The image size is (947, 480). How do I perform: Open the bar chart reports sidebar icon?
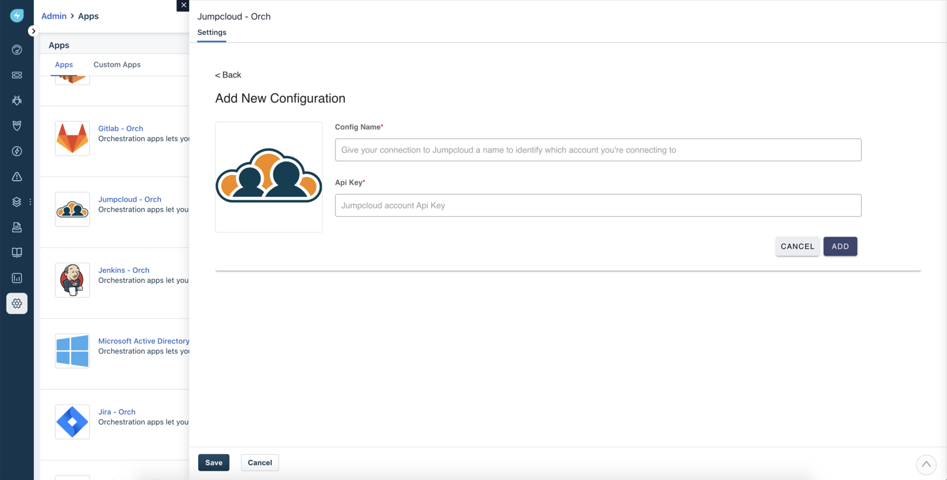(x=17, y=278)
